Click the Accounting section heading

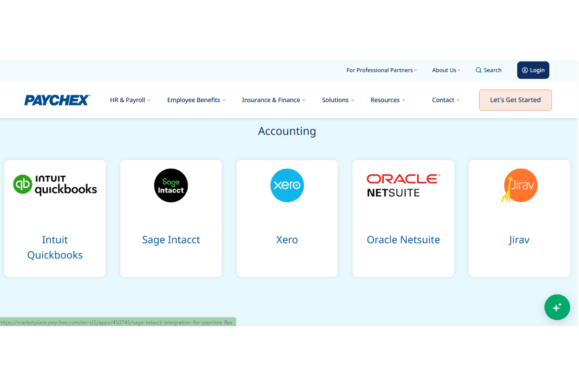287,131
